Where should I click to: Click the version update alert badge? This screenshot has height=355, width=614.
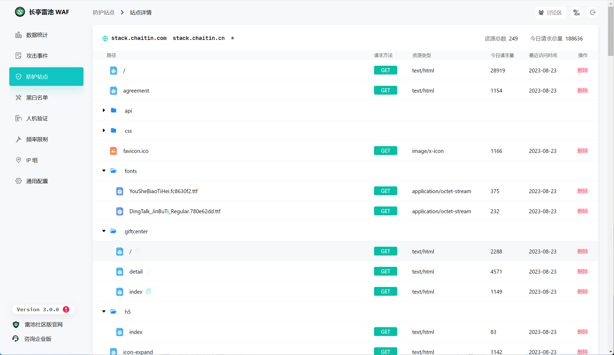66,309
